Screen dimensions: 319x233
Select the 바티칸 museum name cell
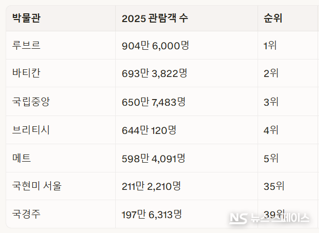point(26,73)
